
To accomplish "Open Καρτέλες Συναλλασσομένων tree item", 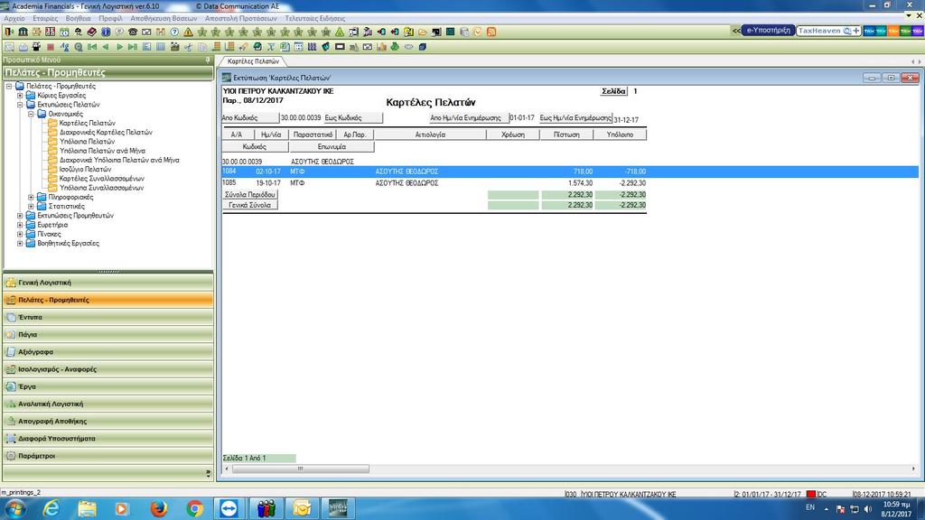I will 101,179.
